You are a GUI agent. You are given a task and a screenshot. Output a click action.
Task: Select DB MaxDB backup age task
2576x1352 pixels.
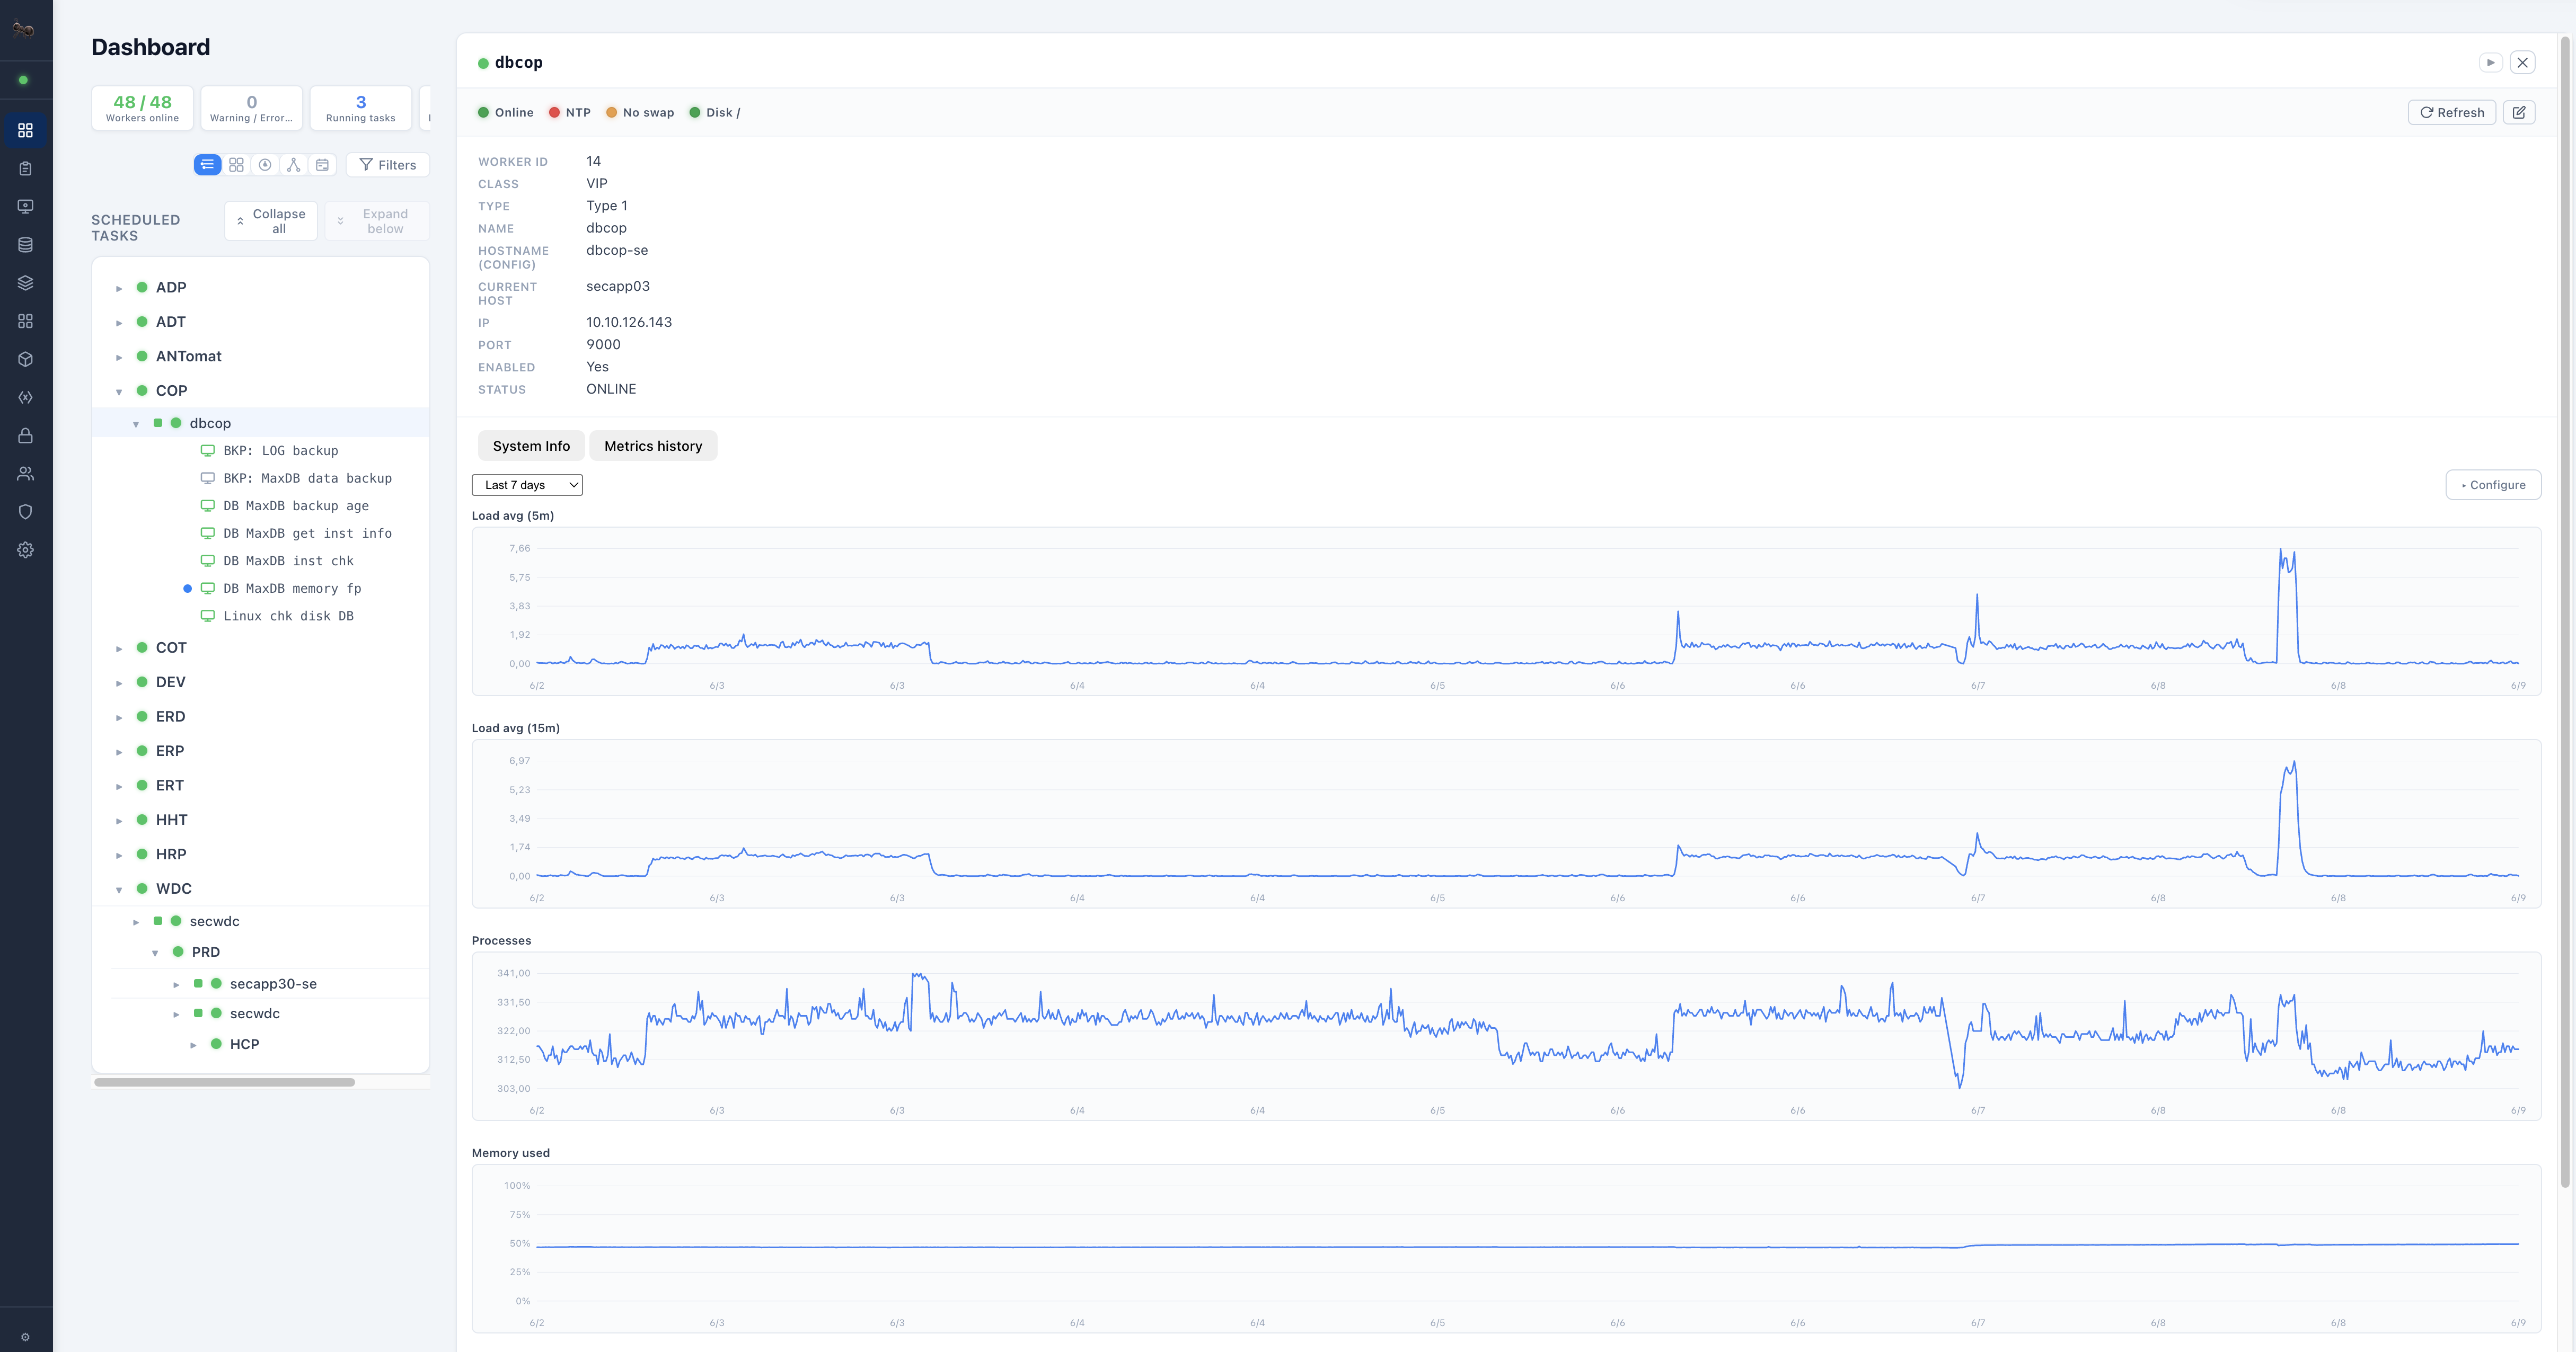(x=296, y=505)
